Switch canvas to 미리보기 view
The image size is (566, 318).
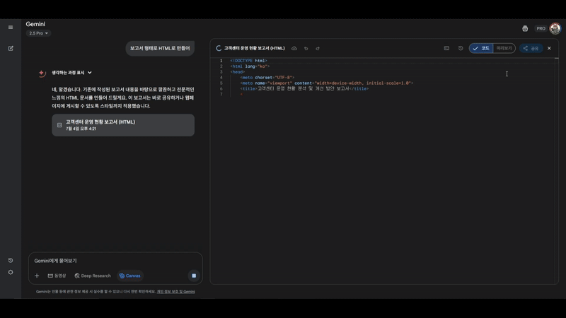504,49
